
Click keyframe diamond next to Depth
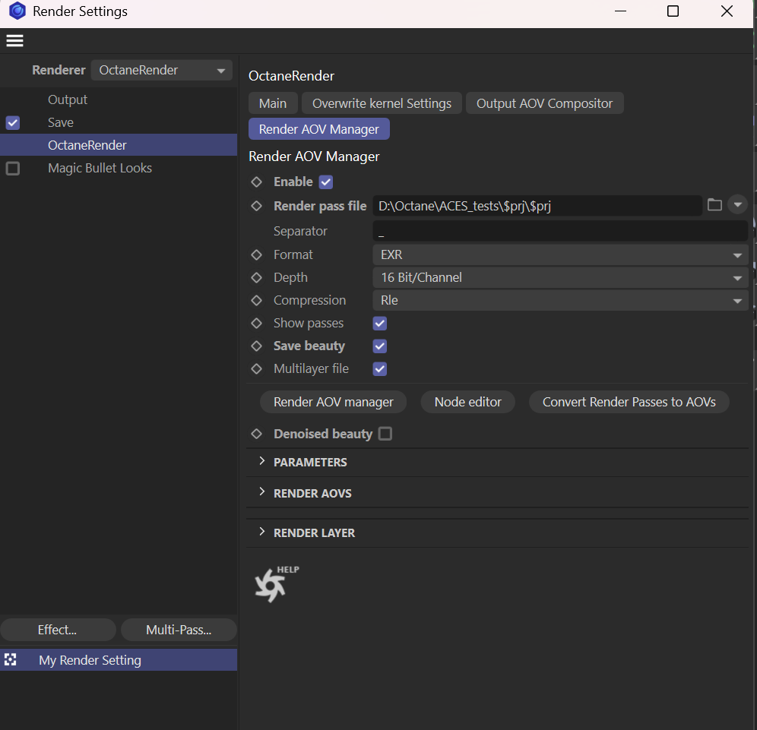(256, 277)
